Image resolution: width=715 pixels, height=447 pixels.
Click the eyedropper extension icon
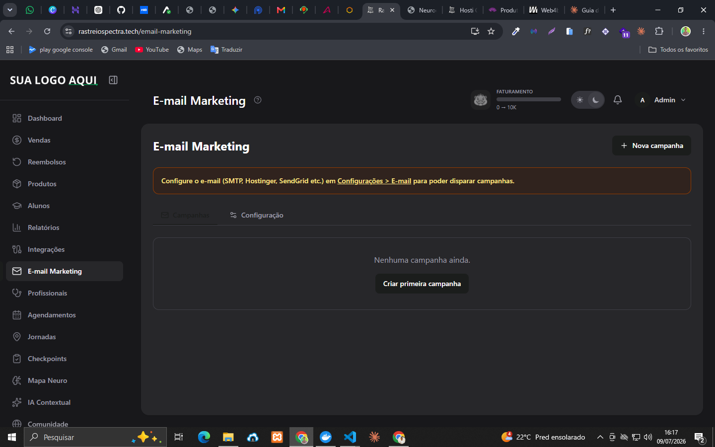tap(516, 31)
